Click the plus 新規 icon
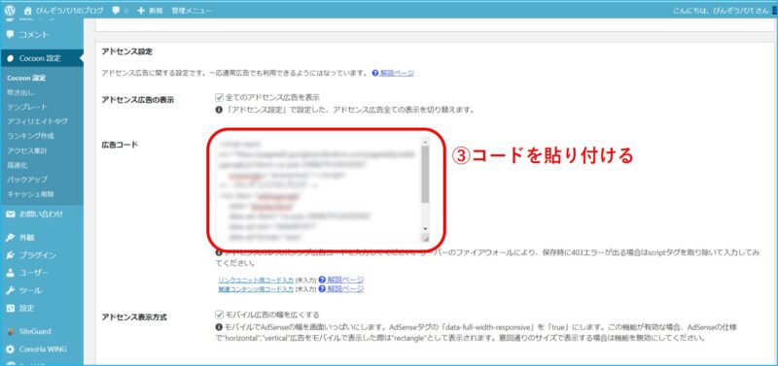The image size is (778, 366). 141,11
